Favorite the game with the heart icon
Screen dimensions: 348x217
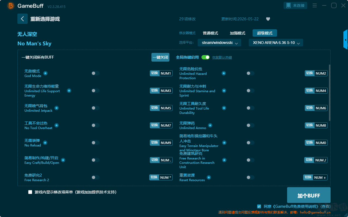(x=268, y=19)
